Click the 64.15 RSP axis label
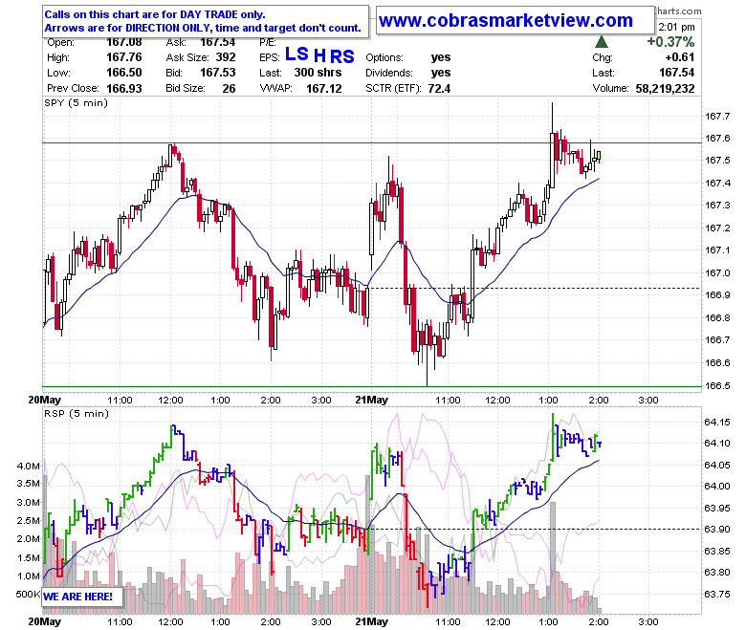746x630 pixels. click(x=717, y=422)
